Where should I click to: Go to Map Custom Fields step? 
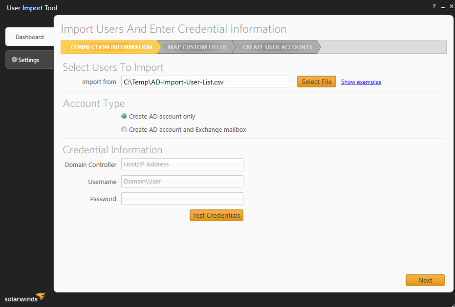click(x=197, y=47)
